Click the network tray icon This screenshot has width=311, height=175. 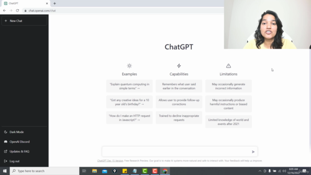coord(279,171)
